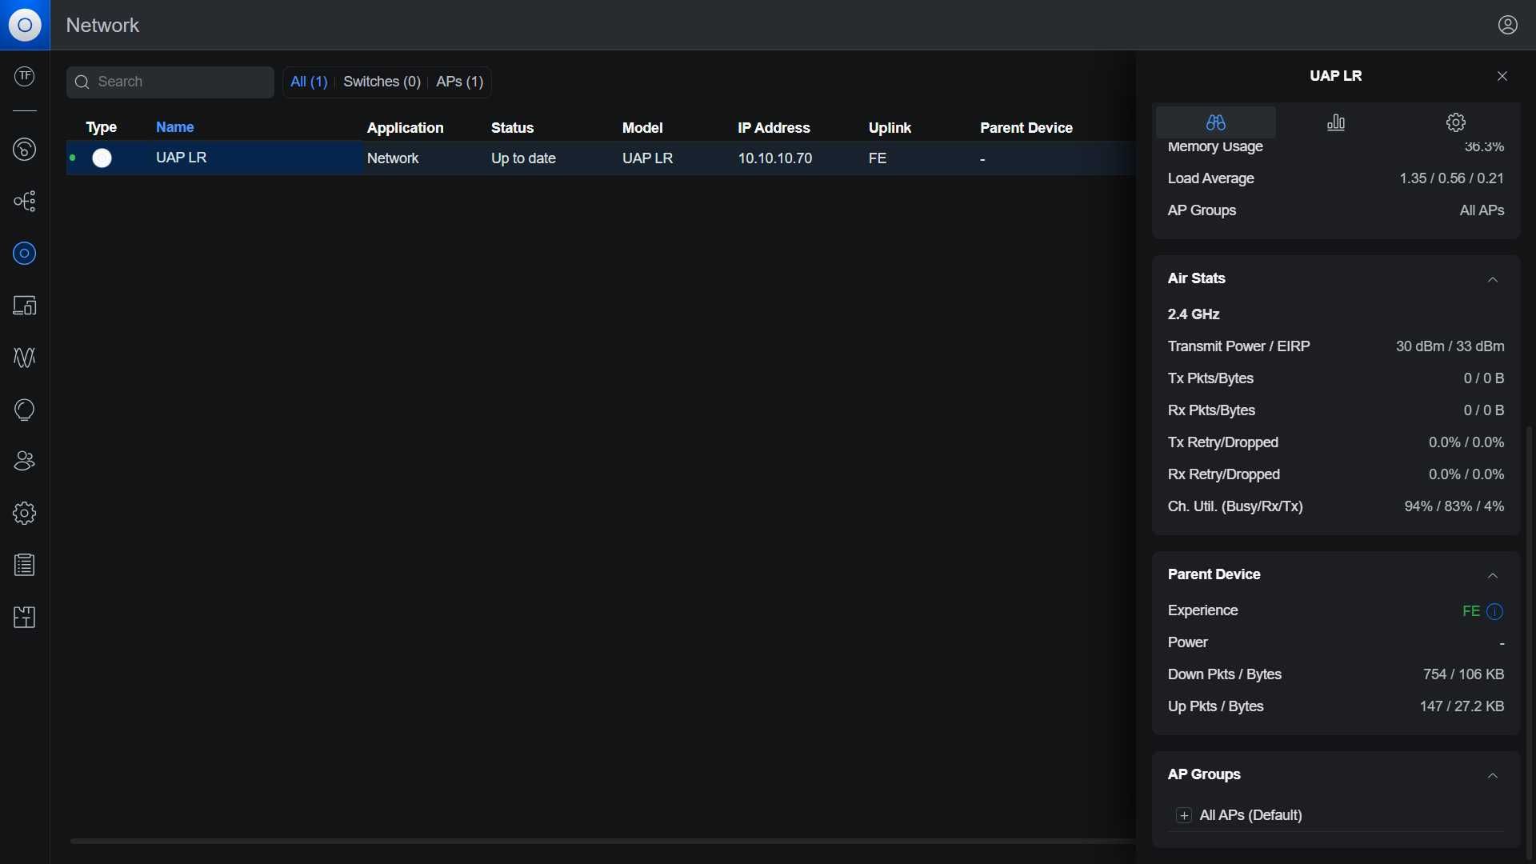Sort table by IP Address column
1536x864 pixels.
click(774, 128)
